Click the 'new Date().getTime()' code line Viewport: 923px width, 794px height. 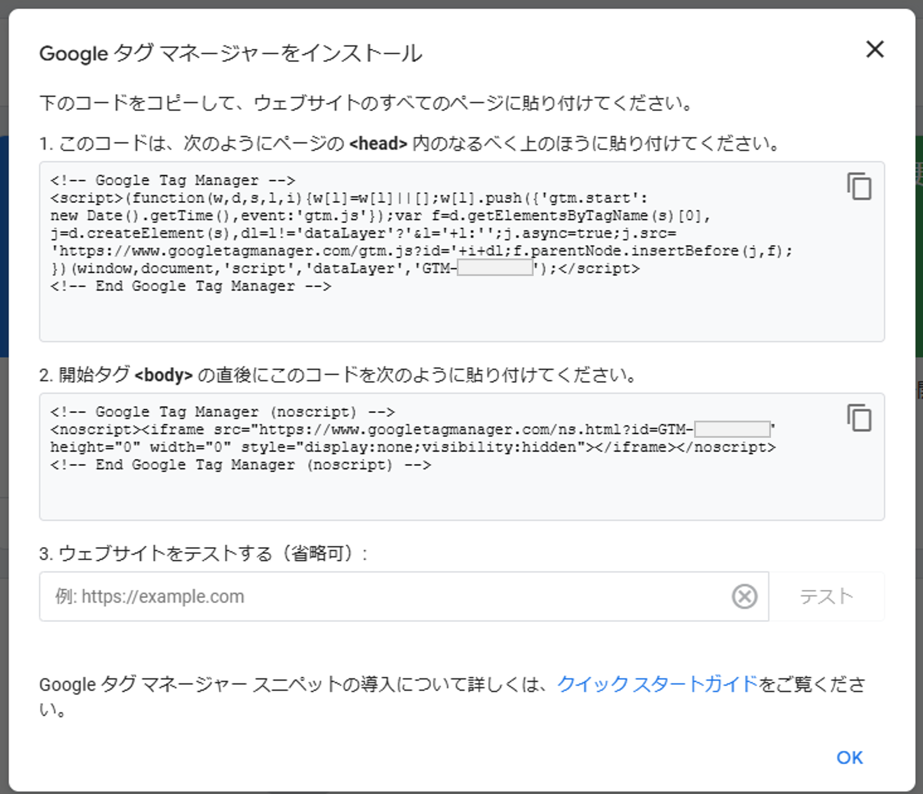tap(381, 216)
